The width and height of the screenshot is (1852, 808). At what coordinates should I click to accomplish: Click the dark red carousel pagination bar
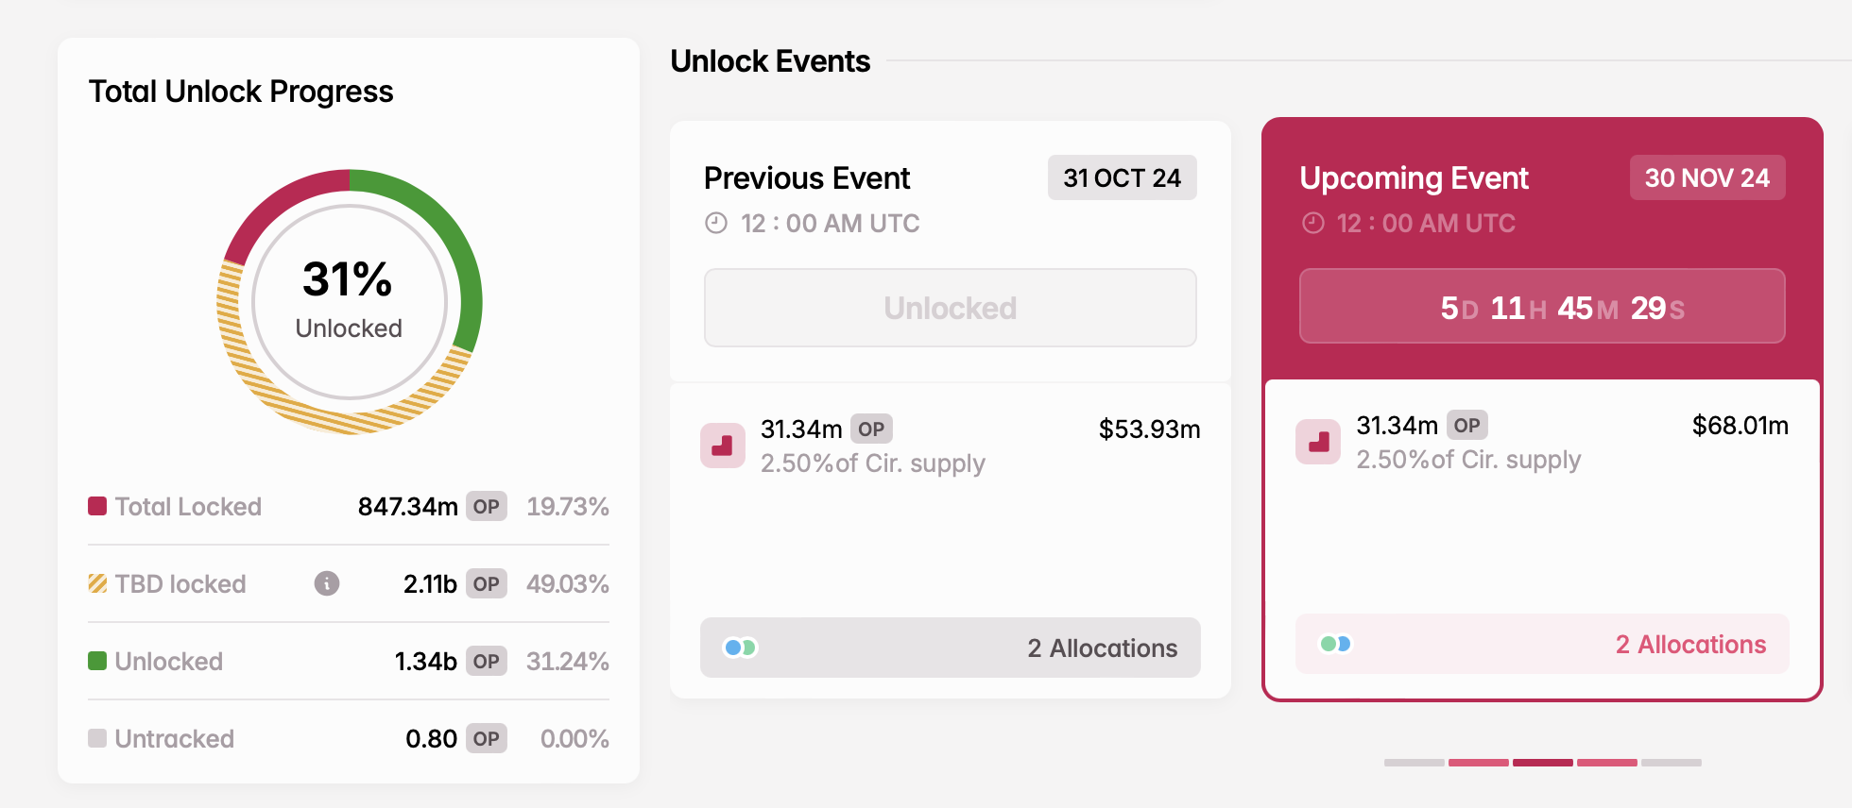(x=1543, y=763)
